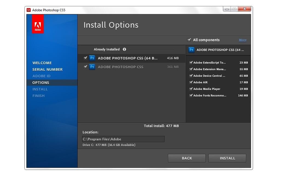Click the install Location path field
Screen dimensions: 282x191
click(x=123, y=139)
